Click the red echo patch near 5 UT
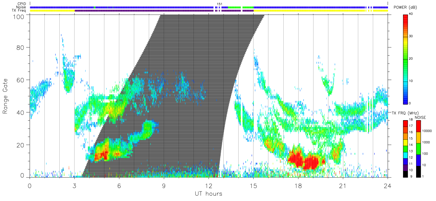Screen dimensions: 436x201 click(102, 155)
